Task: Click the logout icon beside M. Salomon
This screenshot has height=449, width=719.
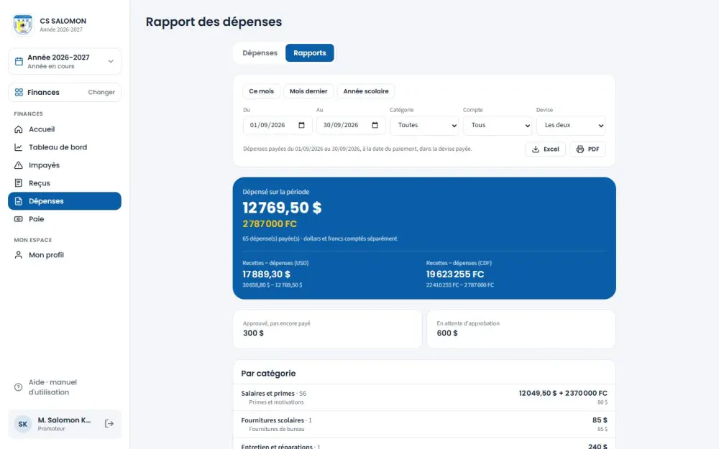Action: pyautogui.click(x=109, y=423)
